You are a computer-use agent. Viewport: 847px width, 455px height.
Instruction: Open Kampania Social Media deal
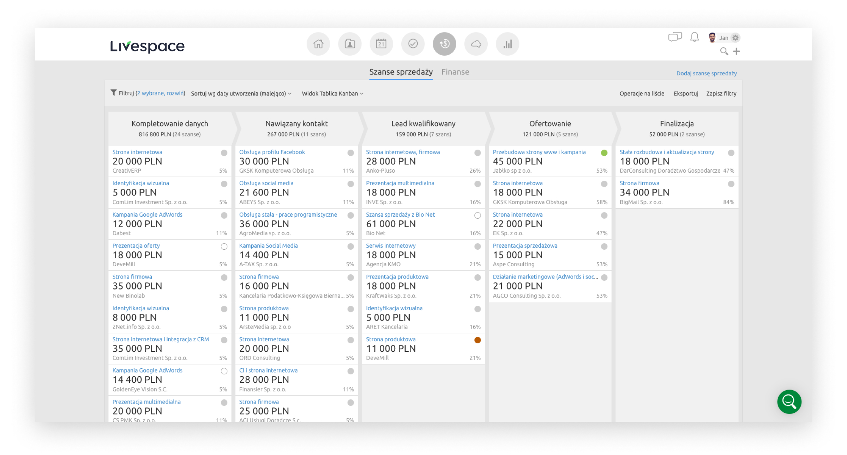click(x=268, y=246)
